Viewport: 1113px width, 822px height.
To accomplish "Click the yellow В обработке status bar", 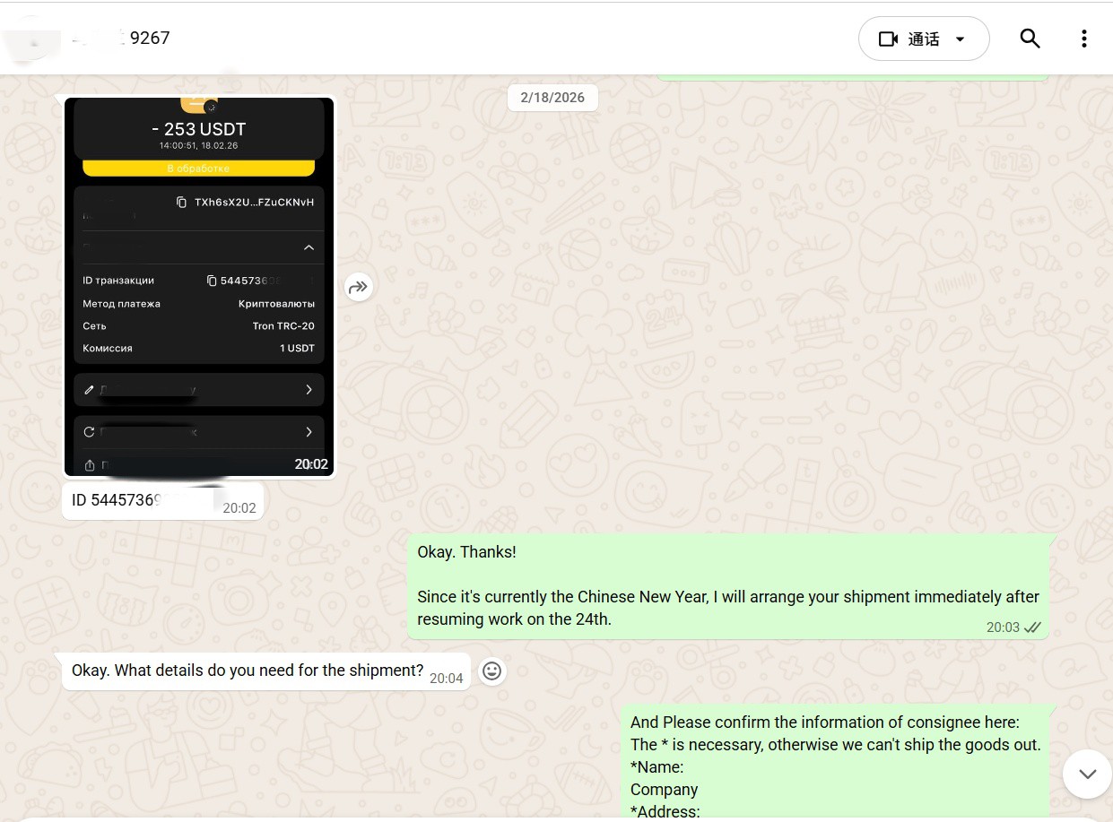I will coord(198,169).
